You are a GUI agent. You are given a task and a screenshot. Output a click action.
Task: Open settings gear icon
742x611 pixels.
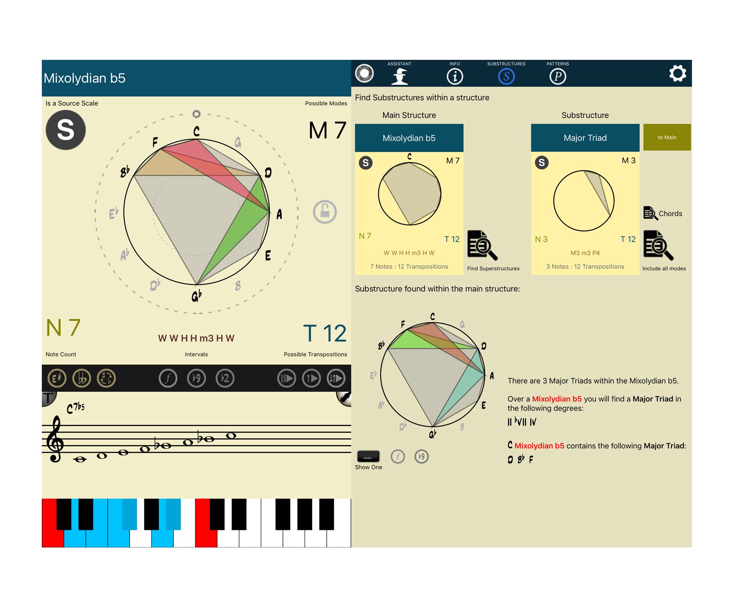click(x=677, y=73)
